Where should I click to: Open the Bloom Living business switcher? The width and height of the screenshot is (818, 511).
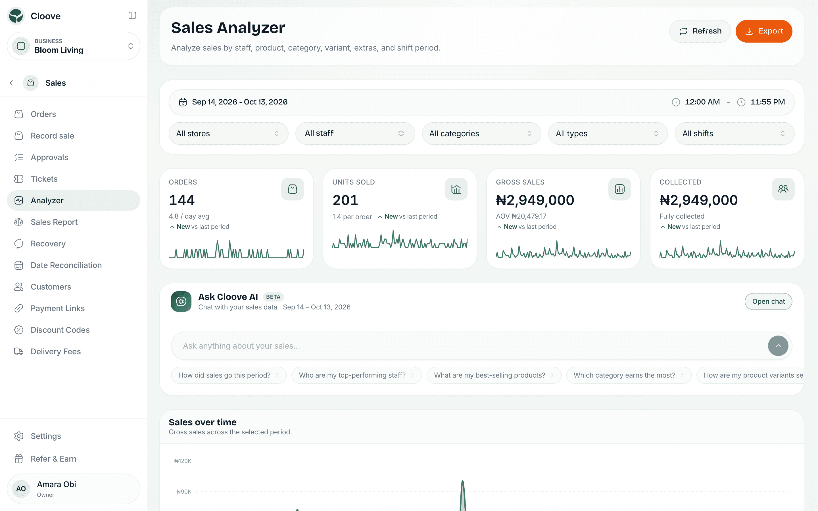(x=73, y=46)
